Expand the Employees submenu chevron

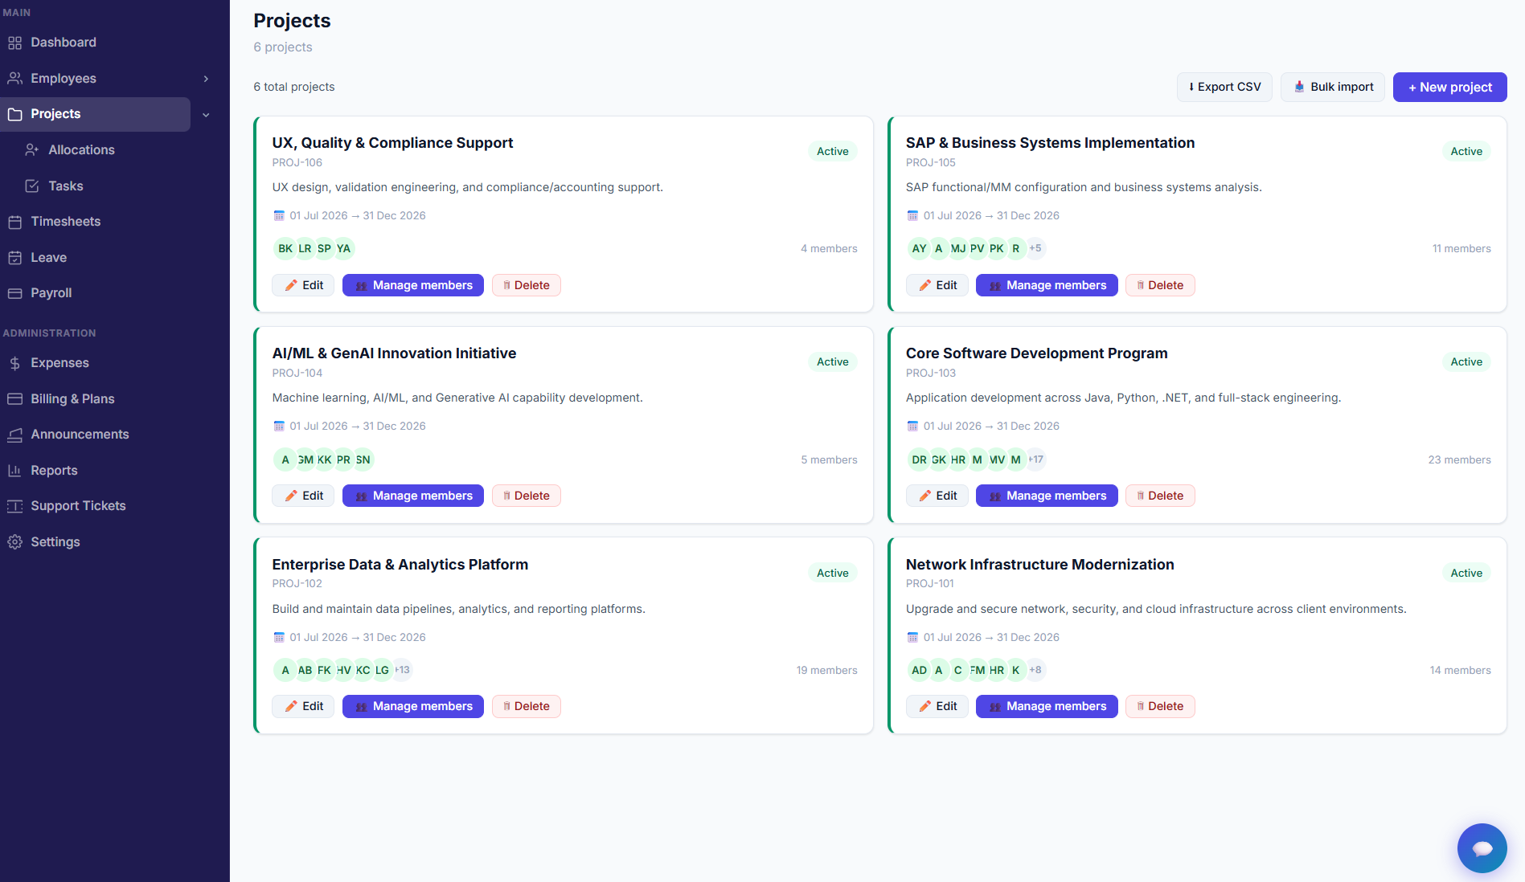point(206,79)
